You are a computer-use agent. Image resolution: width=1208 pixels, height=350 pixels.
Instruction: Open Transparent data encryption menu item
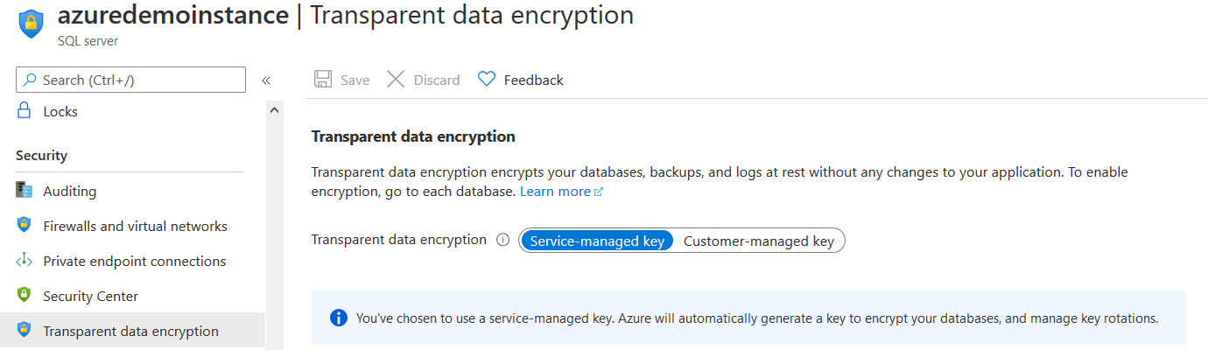tap(130, 331)
